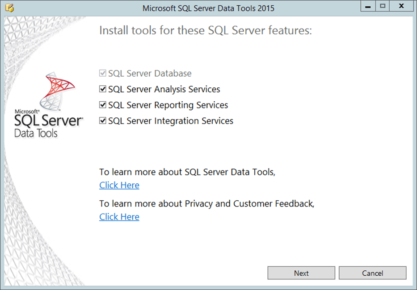Proceed by clicking Next
The width and height of the screenshot is (417, 290).
coord(301,273)
